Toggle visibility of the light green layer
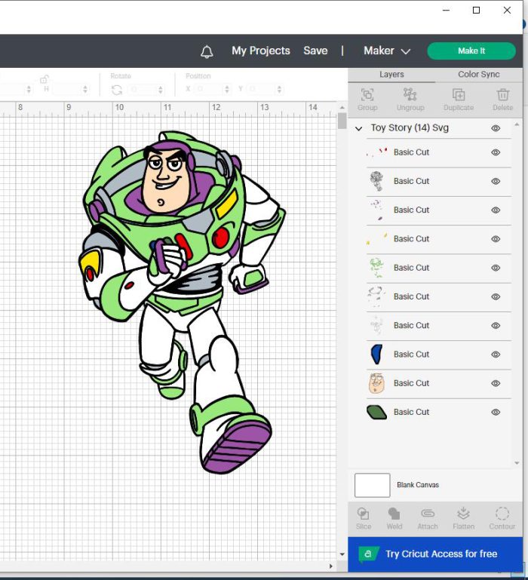 coord(496,268)
